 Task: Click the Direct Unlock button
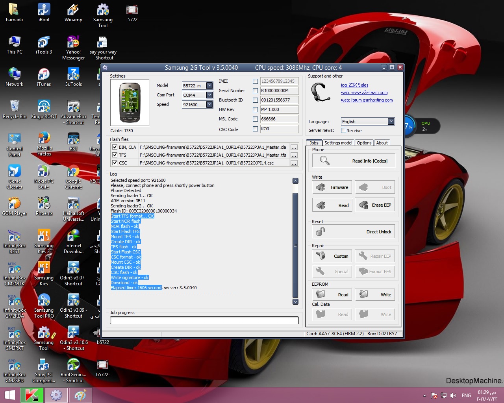click(x=354, y=232)
